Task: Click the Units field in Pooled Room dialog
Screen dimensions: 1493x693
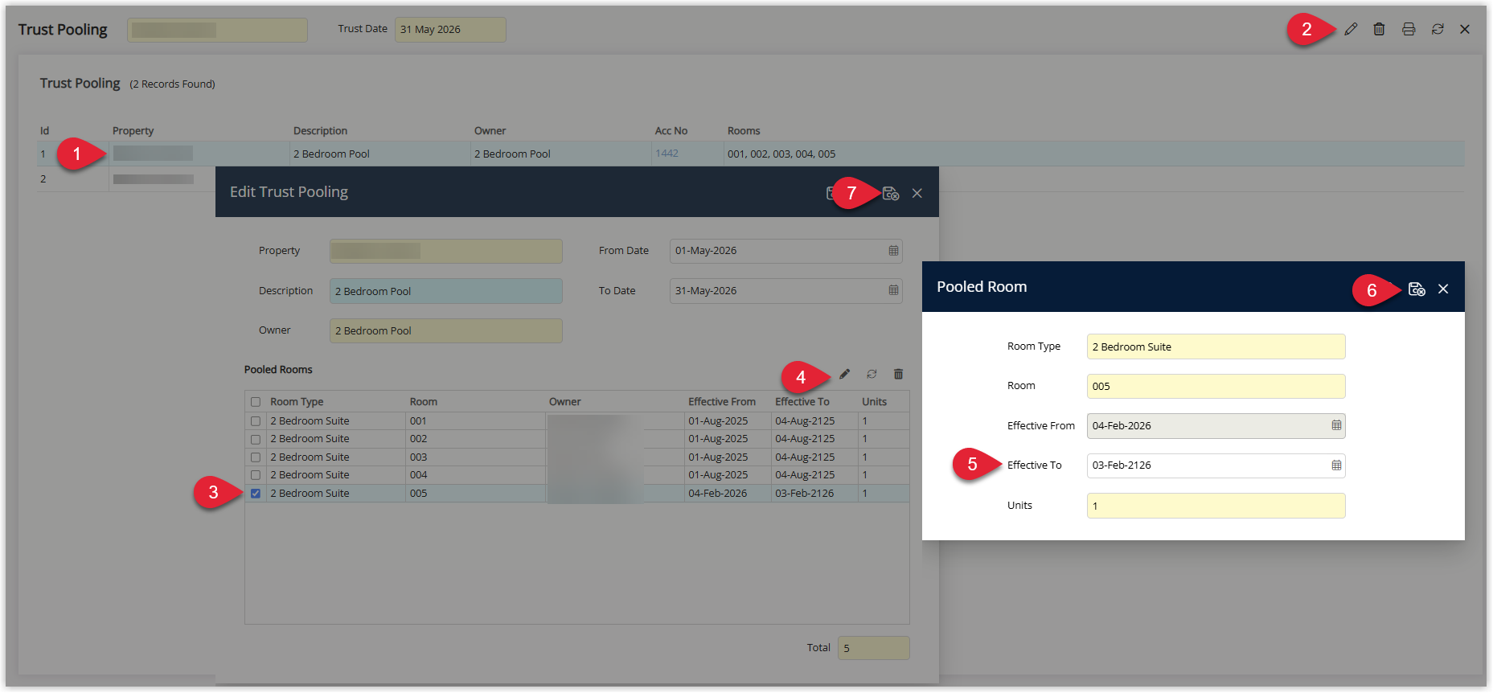Action: coord(1216,506)
